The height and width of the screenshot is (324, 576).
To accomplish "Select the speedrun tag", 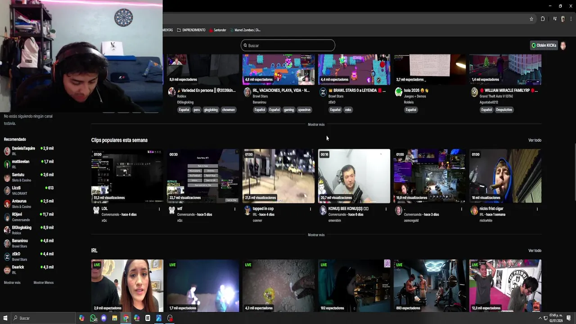I will pos(304,110).
